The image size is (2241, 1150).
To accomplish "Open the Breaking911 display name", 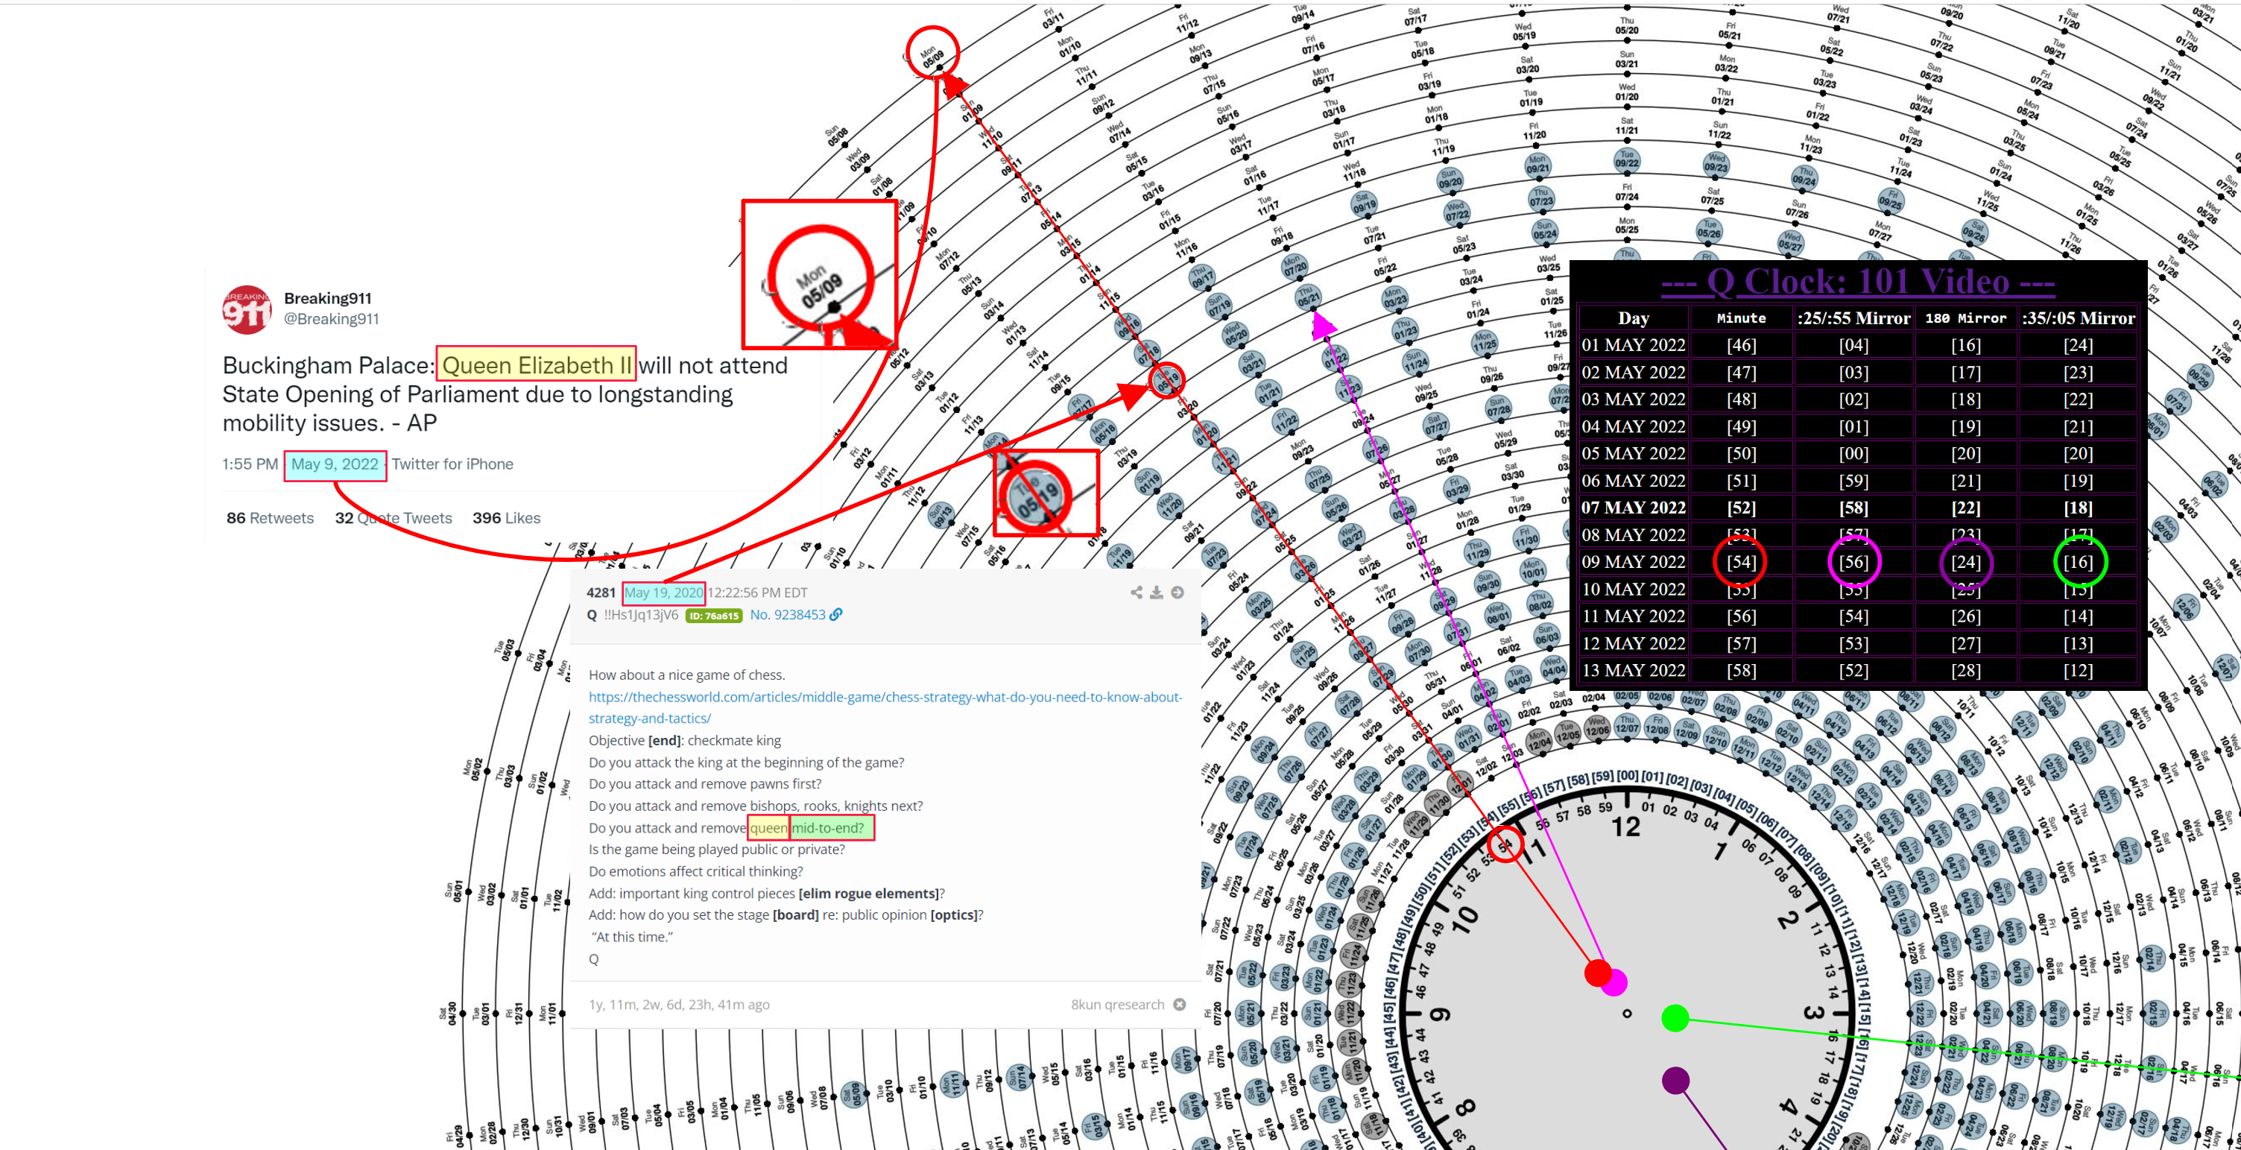I will click(x=328, y=298).
